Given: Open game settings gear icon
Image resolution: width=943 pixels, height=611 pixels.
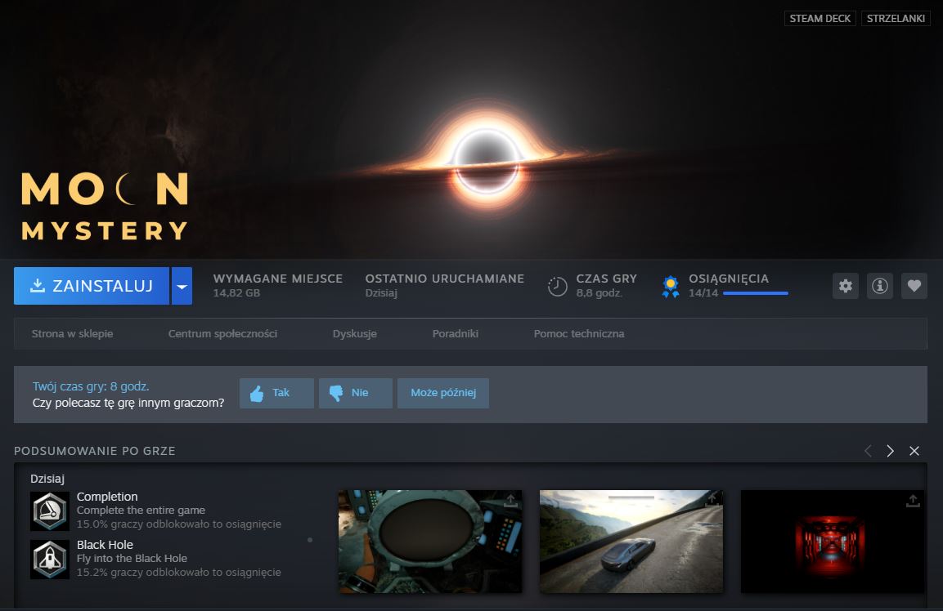Looking at the screenshot, I should (845, 286).
